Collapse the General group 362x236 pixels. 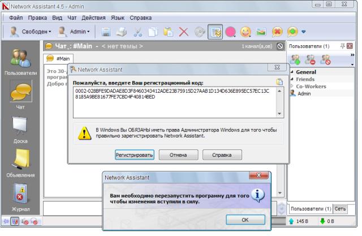pyautogui.click(x=292, y=72)
